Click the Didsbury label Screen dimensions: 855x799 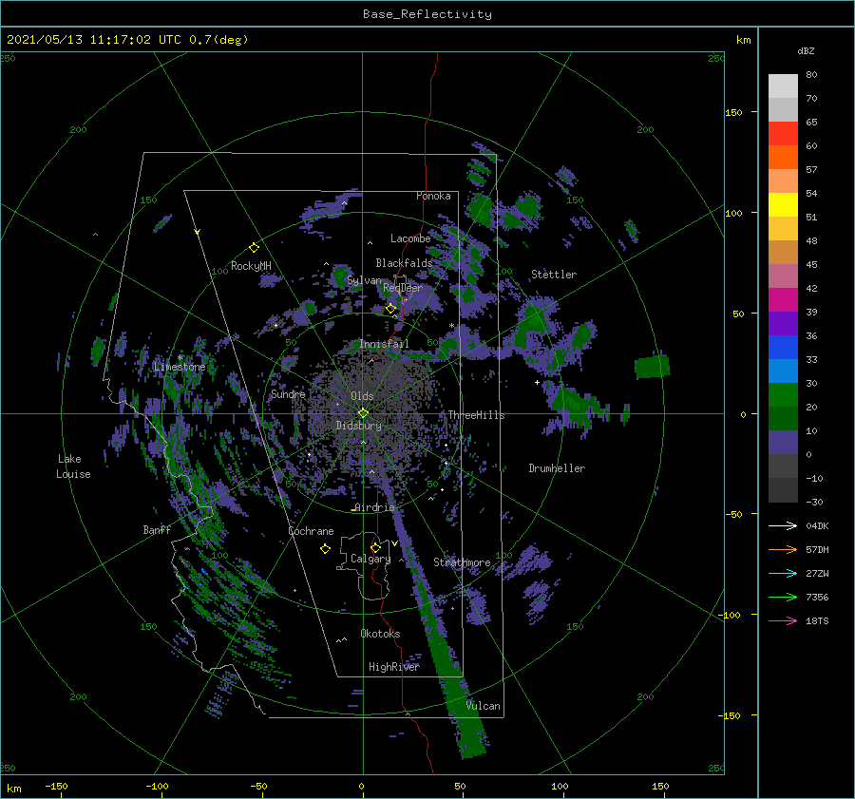tap(358, 426)
